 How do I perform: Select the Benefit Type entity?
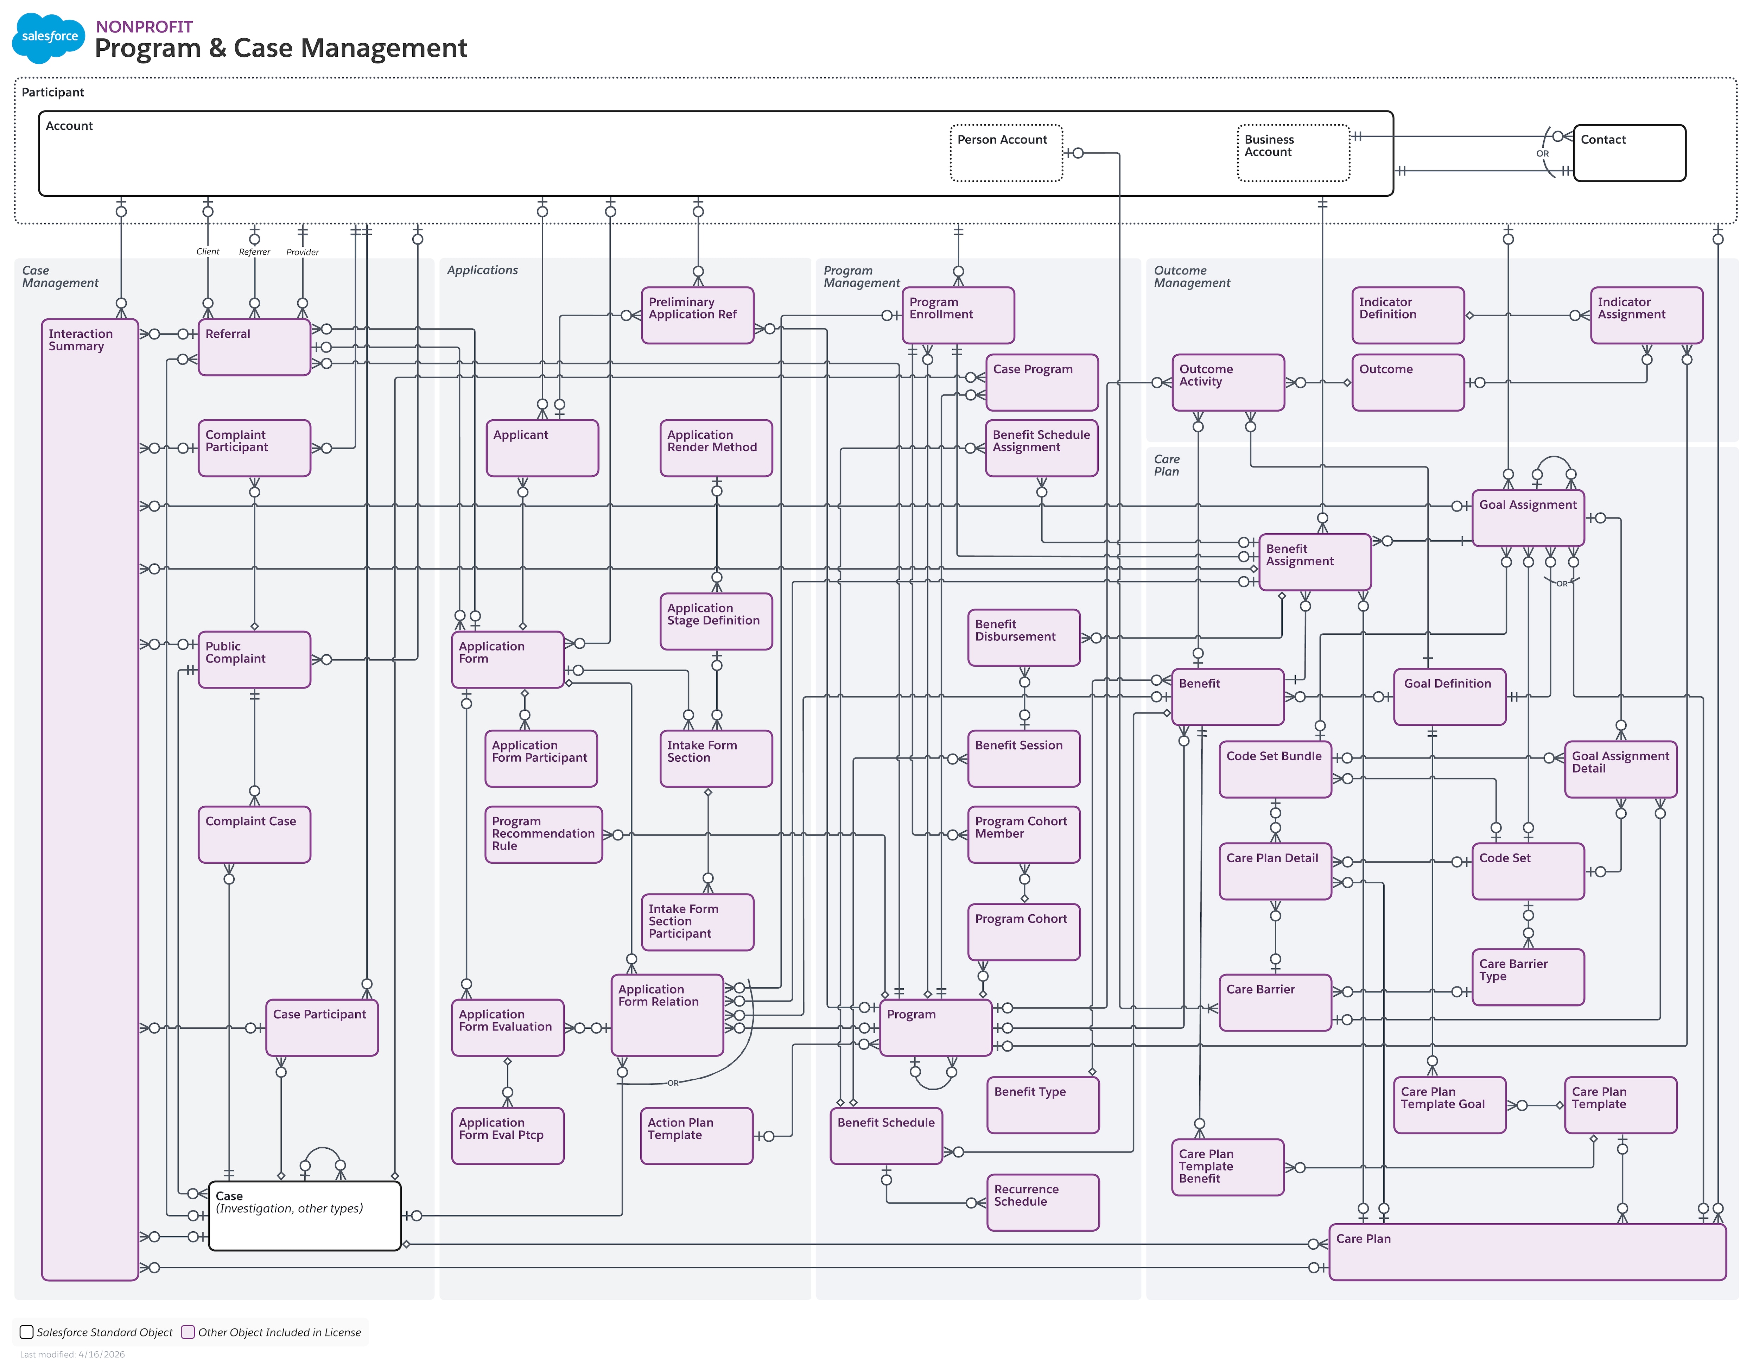point(1044,1105)
